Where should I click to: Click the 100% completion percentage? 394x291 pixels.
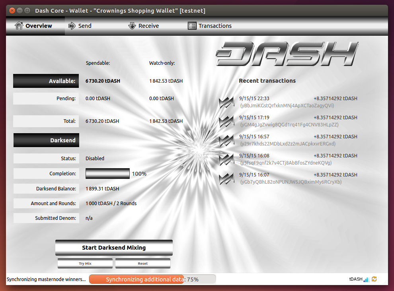click(x=139, y=174)
